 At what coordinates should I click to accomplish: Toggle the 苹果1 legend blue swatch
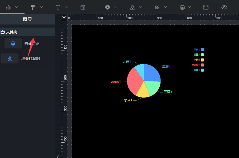click(x=203, y=50)
